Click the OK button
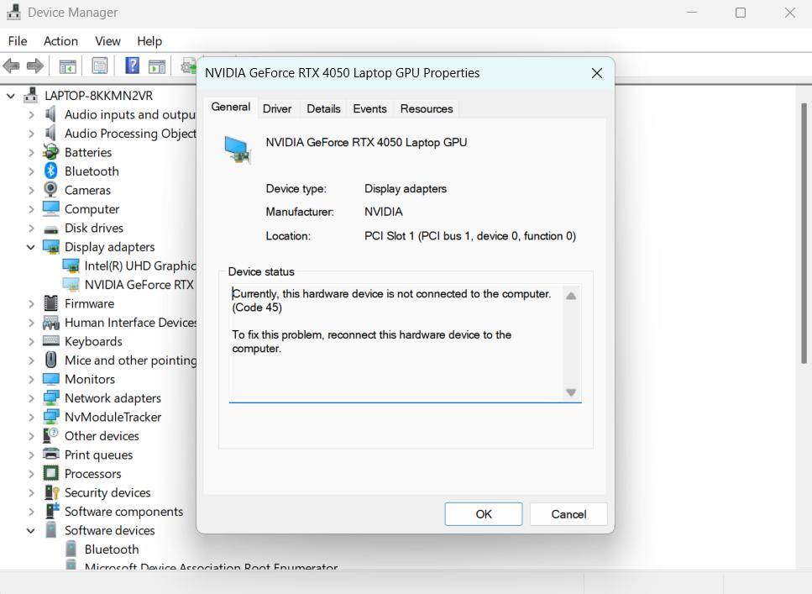The height and width of the screenshot is (594, 812). [x=484, y=514]
